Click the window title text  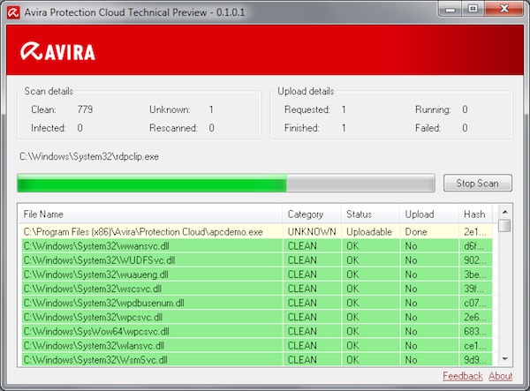(x=134, y=12)
